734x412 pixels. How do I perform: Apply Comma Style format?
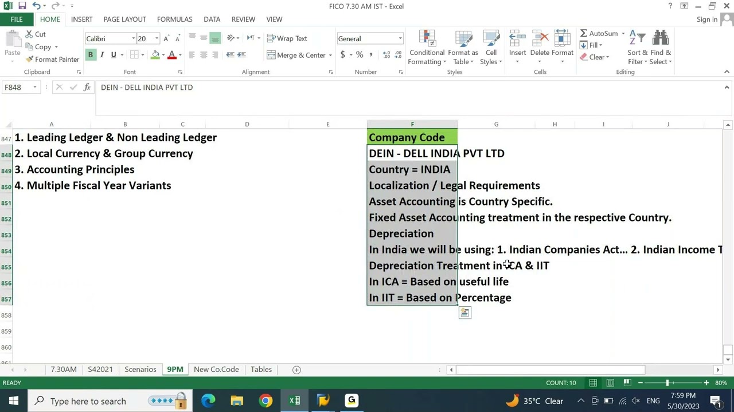click(x=371, y=55)
